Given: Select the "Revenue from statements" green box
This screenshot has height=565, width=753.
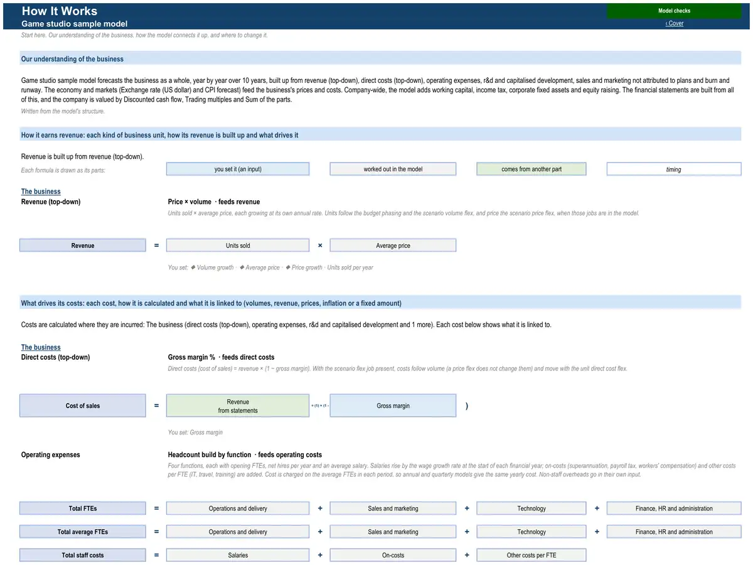Looking at the screenshot, I should click(238, 406).
